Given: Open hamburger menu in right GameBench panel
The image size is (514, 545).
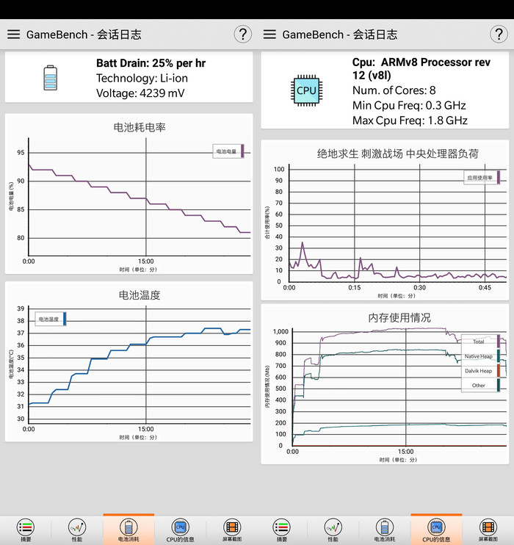Looking at the screenshot, I should click(269, 35).
